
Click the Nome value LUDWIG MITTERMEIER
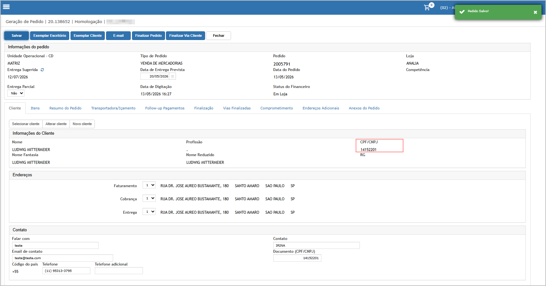point(31,150)
